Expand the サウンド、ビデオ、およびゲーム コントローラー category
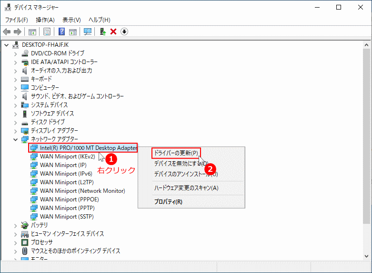This screenshot has width=372, height=273. [x=16, y=97]
